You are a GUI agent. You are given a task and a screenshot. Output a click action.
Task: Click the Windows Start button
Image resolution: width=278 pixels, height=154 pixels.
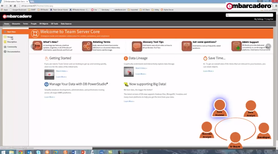(3, 152)
